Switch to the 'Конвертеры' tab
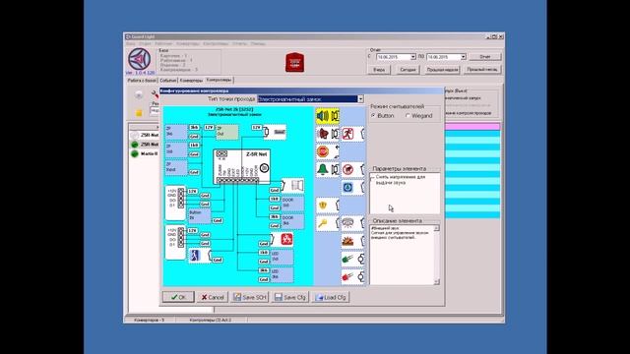 point(191,81)
